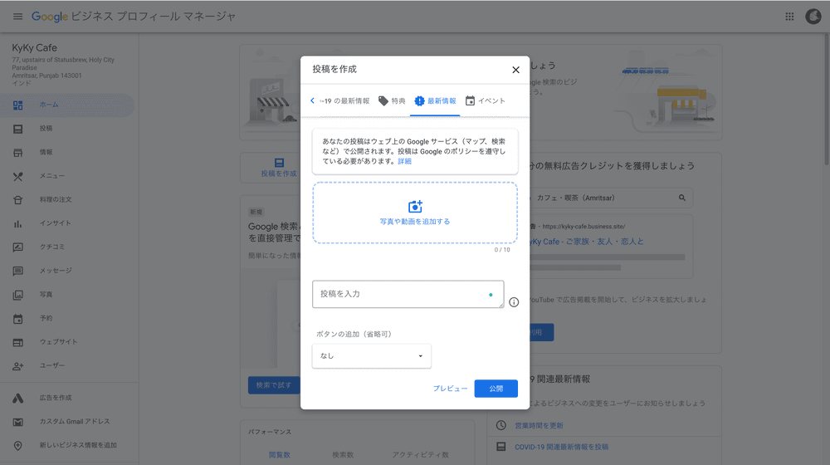Click the プレビュー preview button

point(450,389)
